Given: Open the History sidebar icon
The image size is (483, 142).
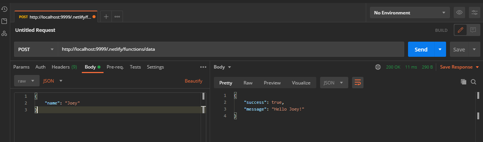Looking at the screenshot, I should click(x=4, y=9).
